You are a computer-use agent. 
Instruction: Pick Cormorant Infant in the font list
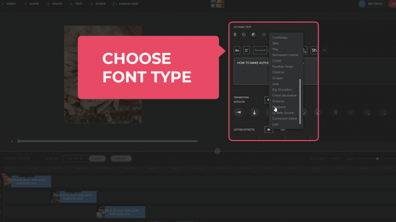coord(285,118)
